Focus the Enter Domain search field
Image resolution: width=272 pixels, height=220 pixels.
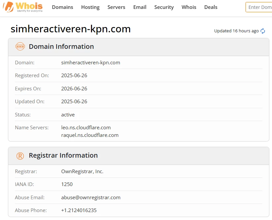[x=259, y=7]
